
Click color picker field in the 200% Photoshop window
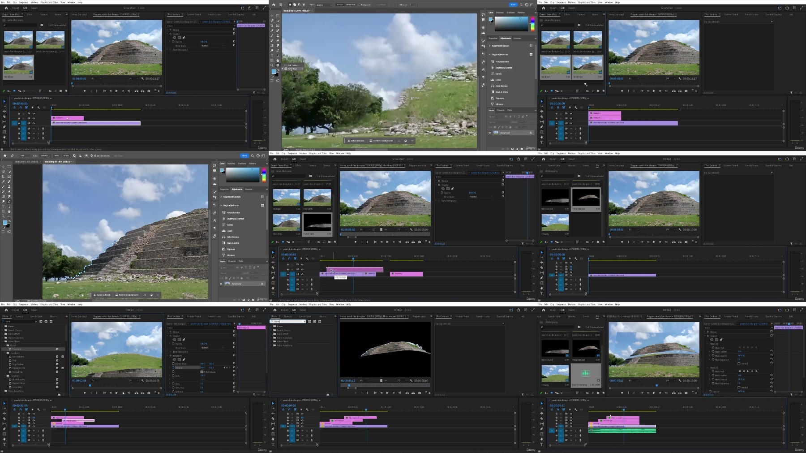(511, 24)
